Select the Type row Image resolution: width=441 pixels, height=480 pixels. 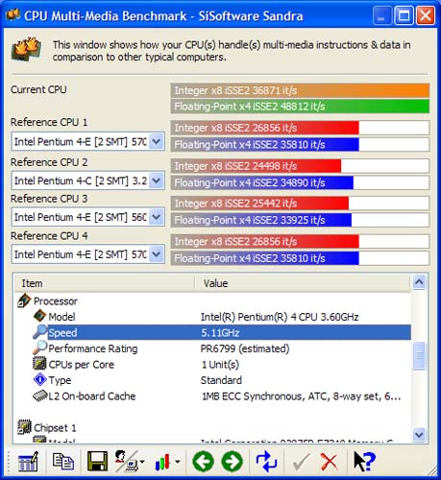212,380
